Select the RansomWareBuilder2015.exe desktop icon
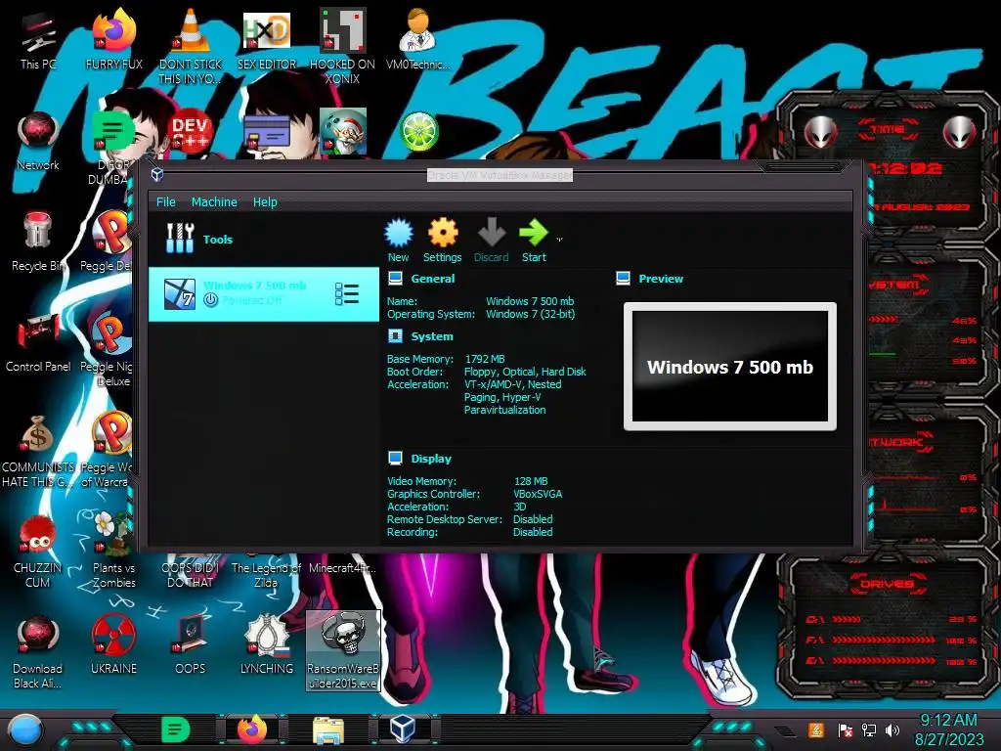 coord(343,650)
